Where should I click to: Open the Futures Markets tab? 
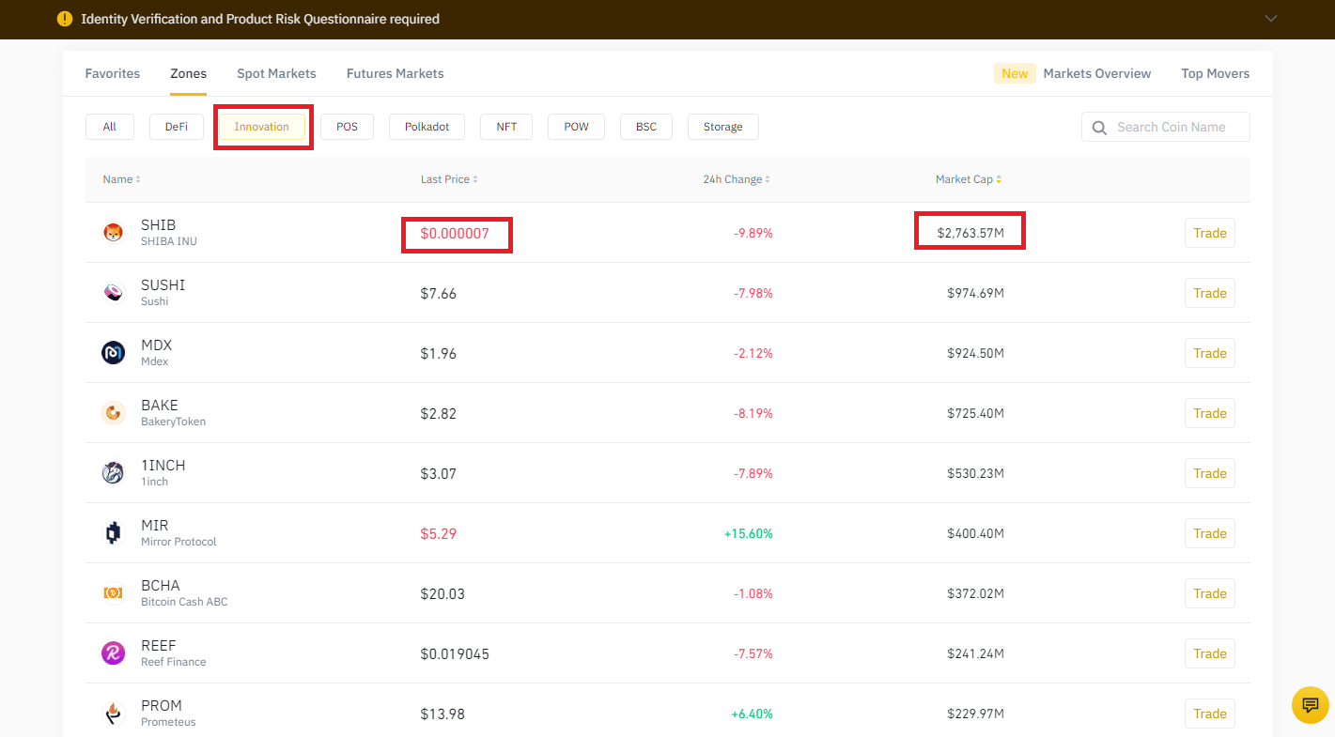[396, 73]
